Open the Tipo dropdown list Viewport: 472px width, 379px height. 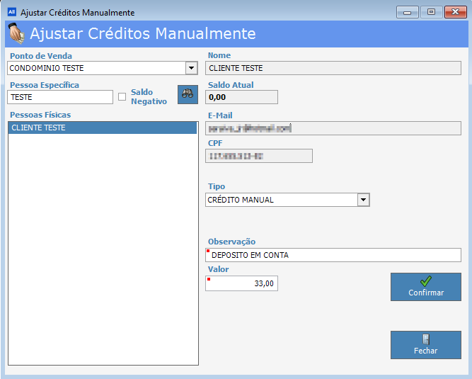coord(364,200)
